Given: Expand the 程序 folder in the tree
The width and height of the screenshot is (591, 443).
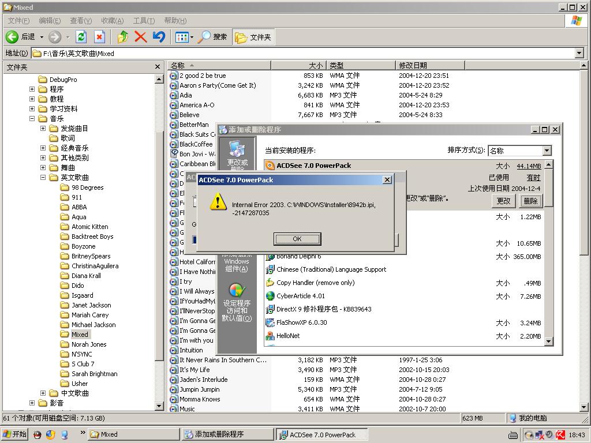Looking at the screenshot, I should [32, 89].
